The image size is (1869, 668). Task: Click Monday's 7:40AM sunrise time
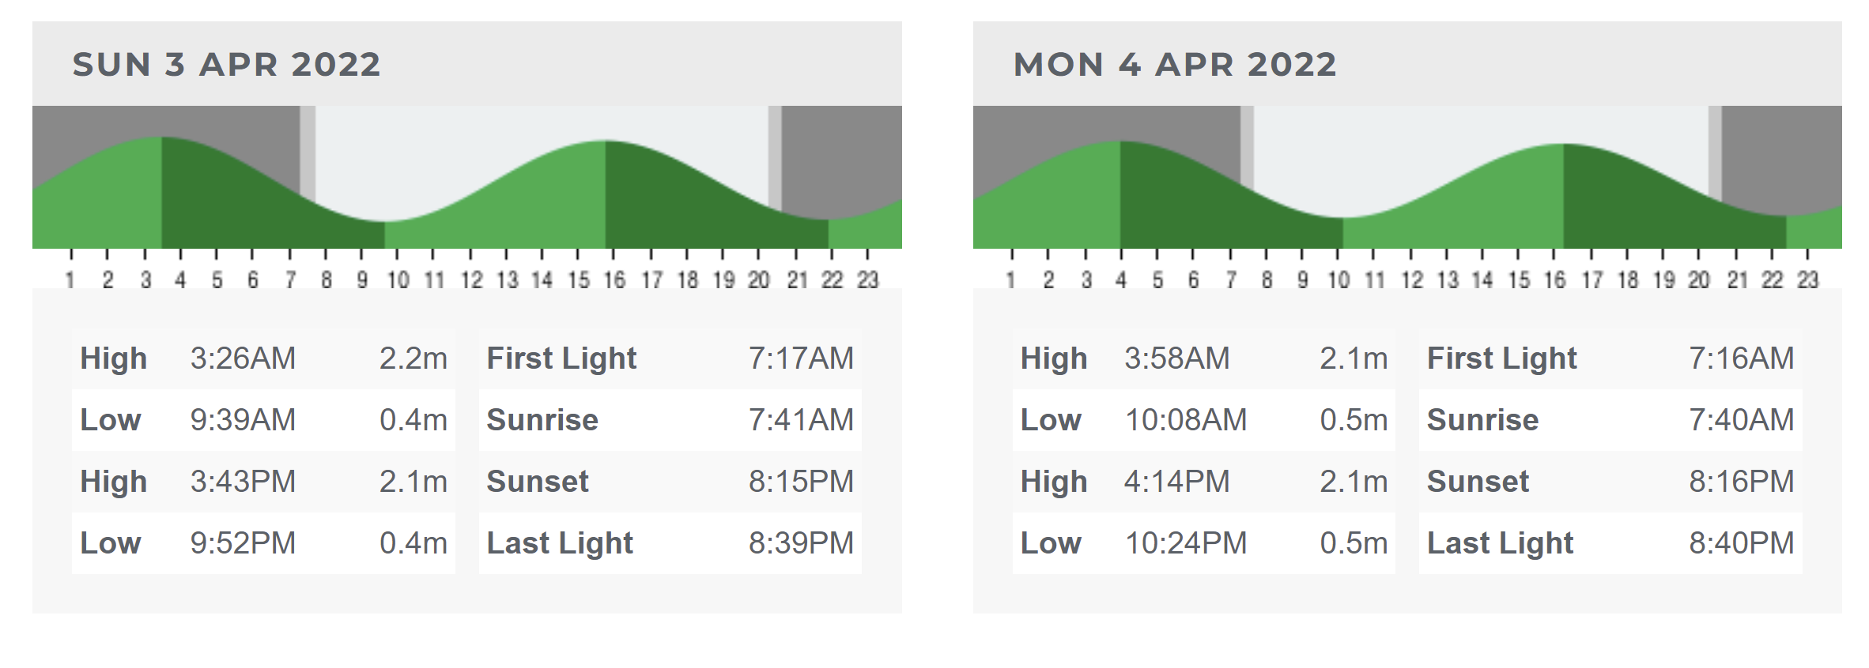click(1741, 420)
